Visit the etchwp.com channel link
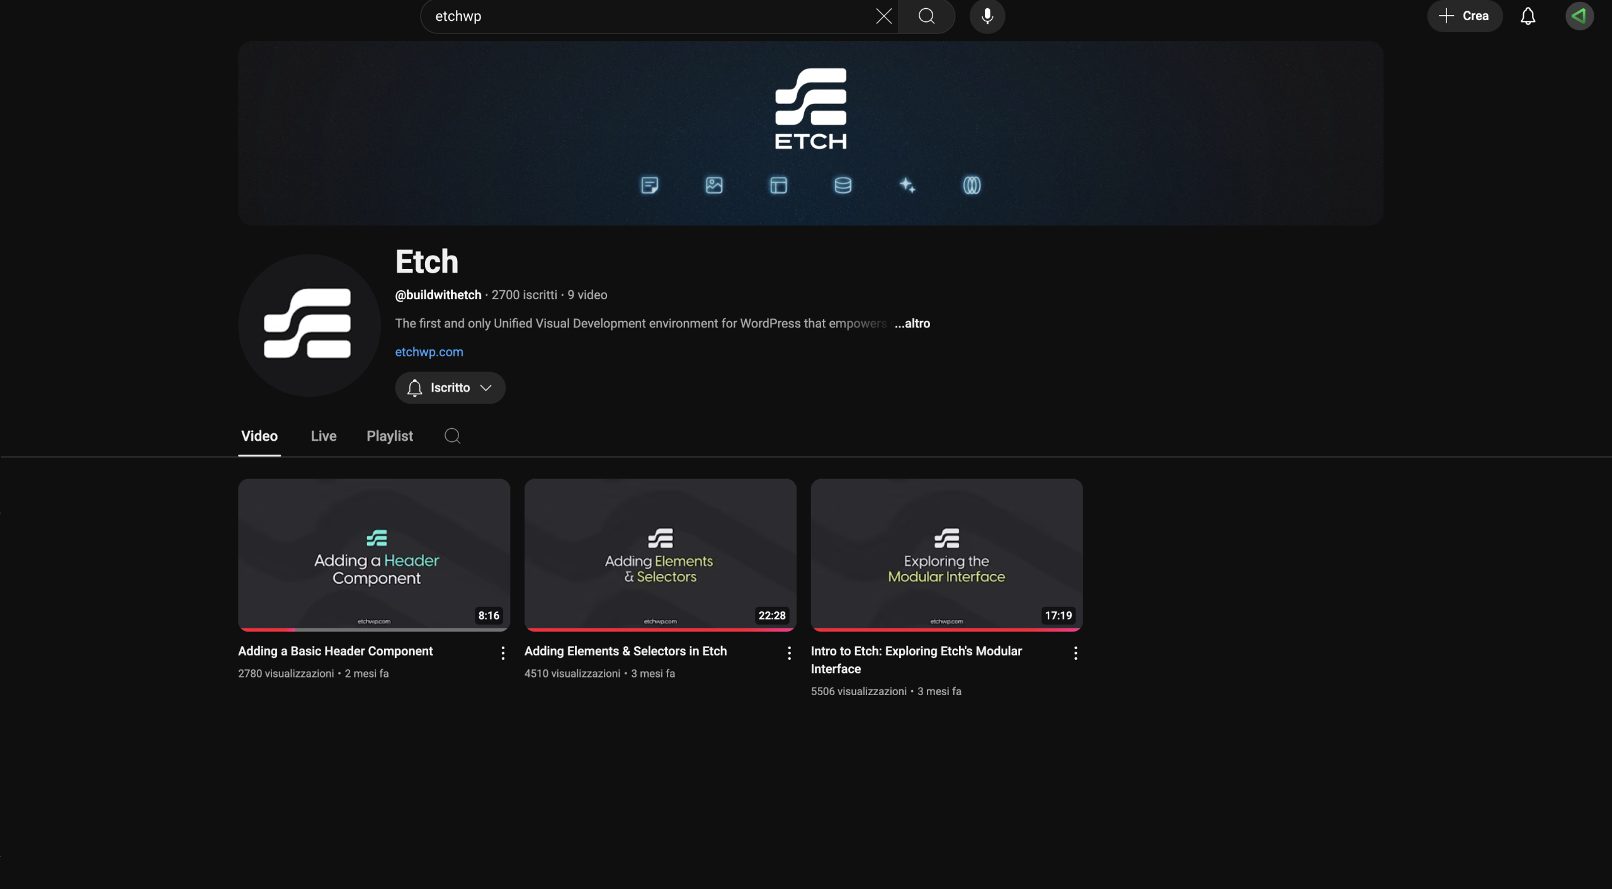The height and width of the screenshot is (889, 1612). [x=428, y=351]
